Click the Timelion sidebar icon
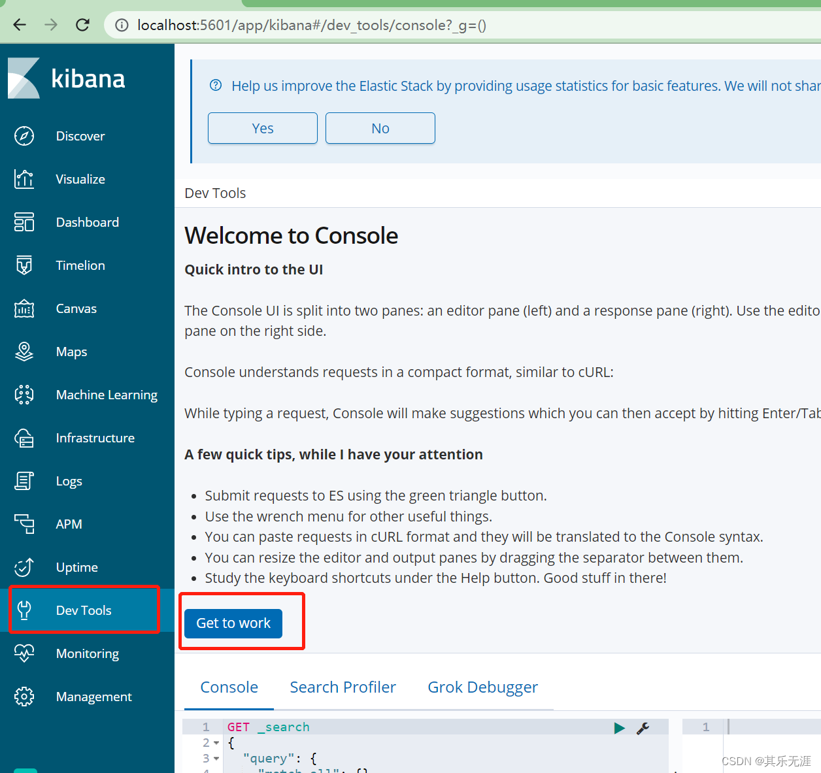 tap(24, 265)
